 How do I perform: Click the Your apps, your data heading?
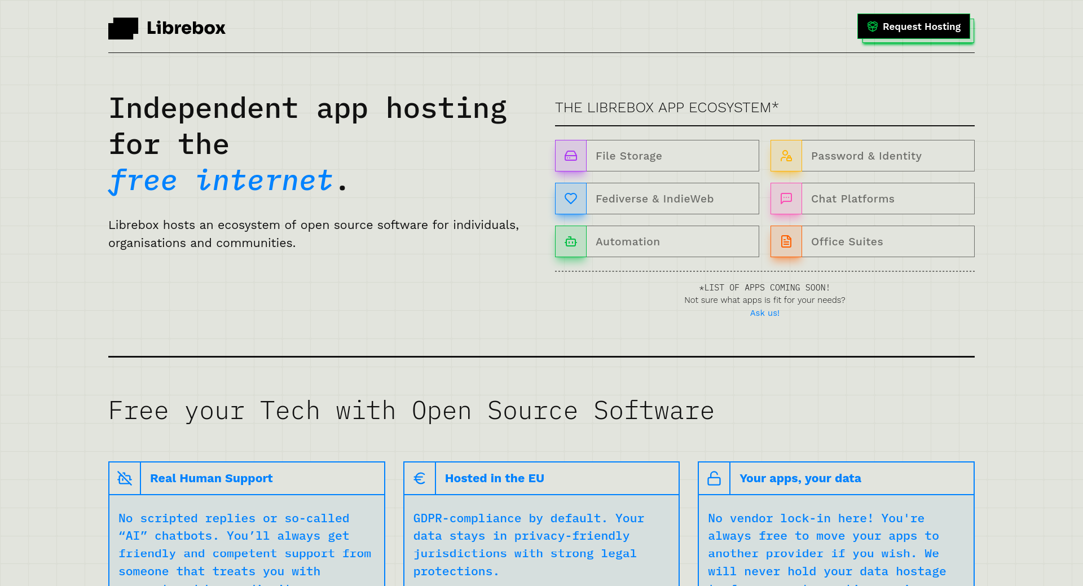(800, 478)
